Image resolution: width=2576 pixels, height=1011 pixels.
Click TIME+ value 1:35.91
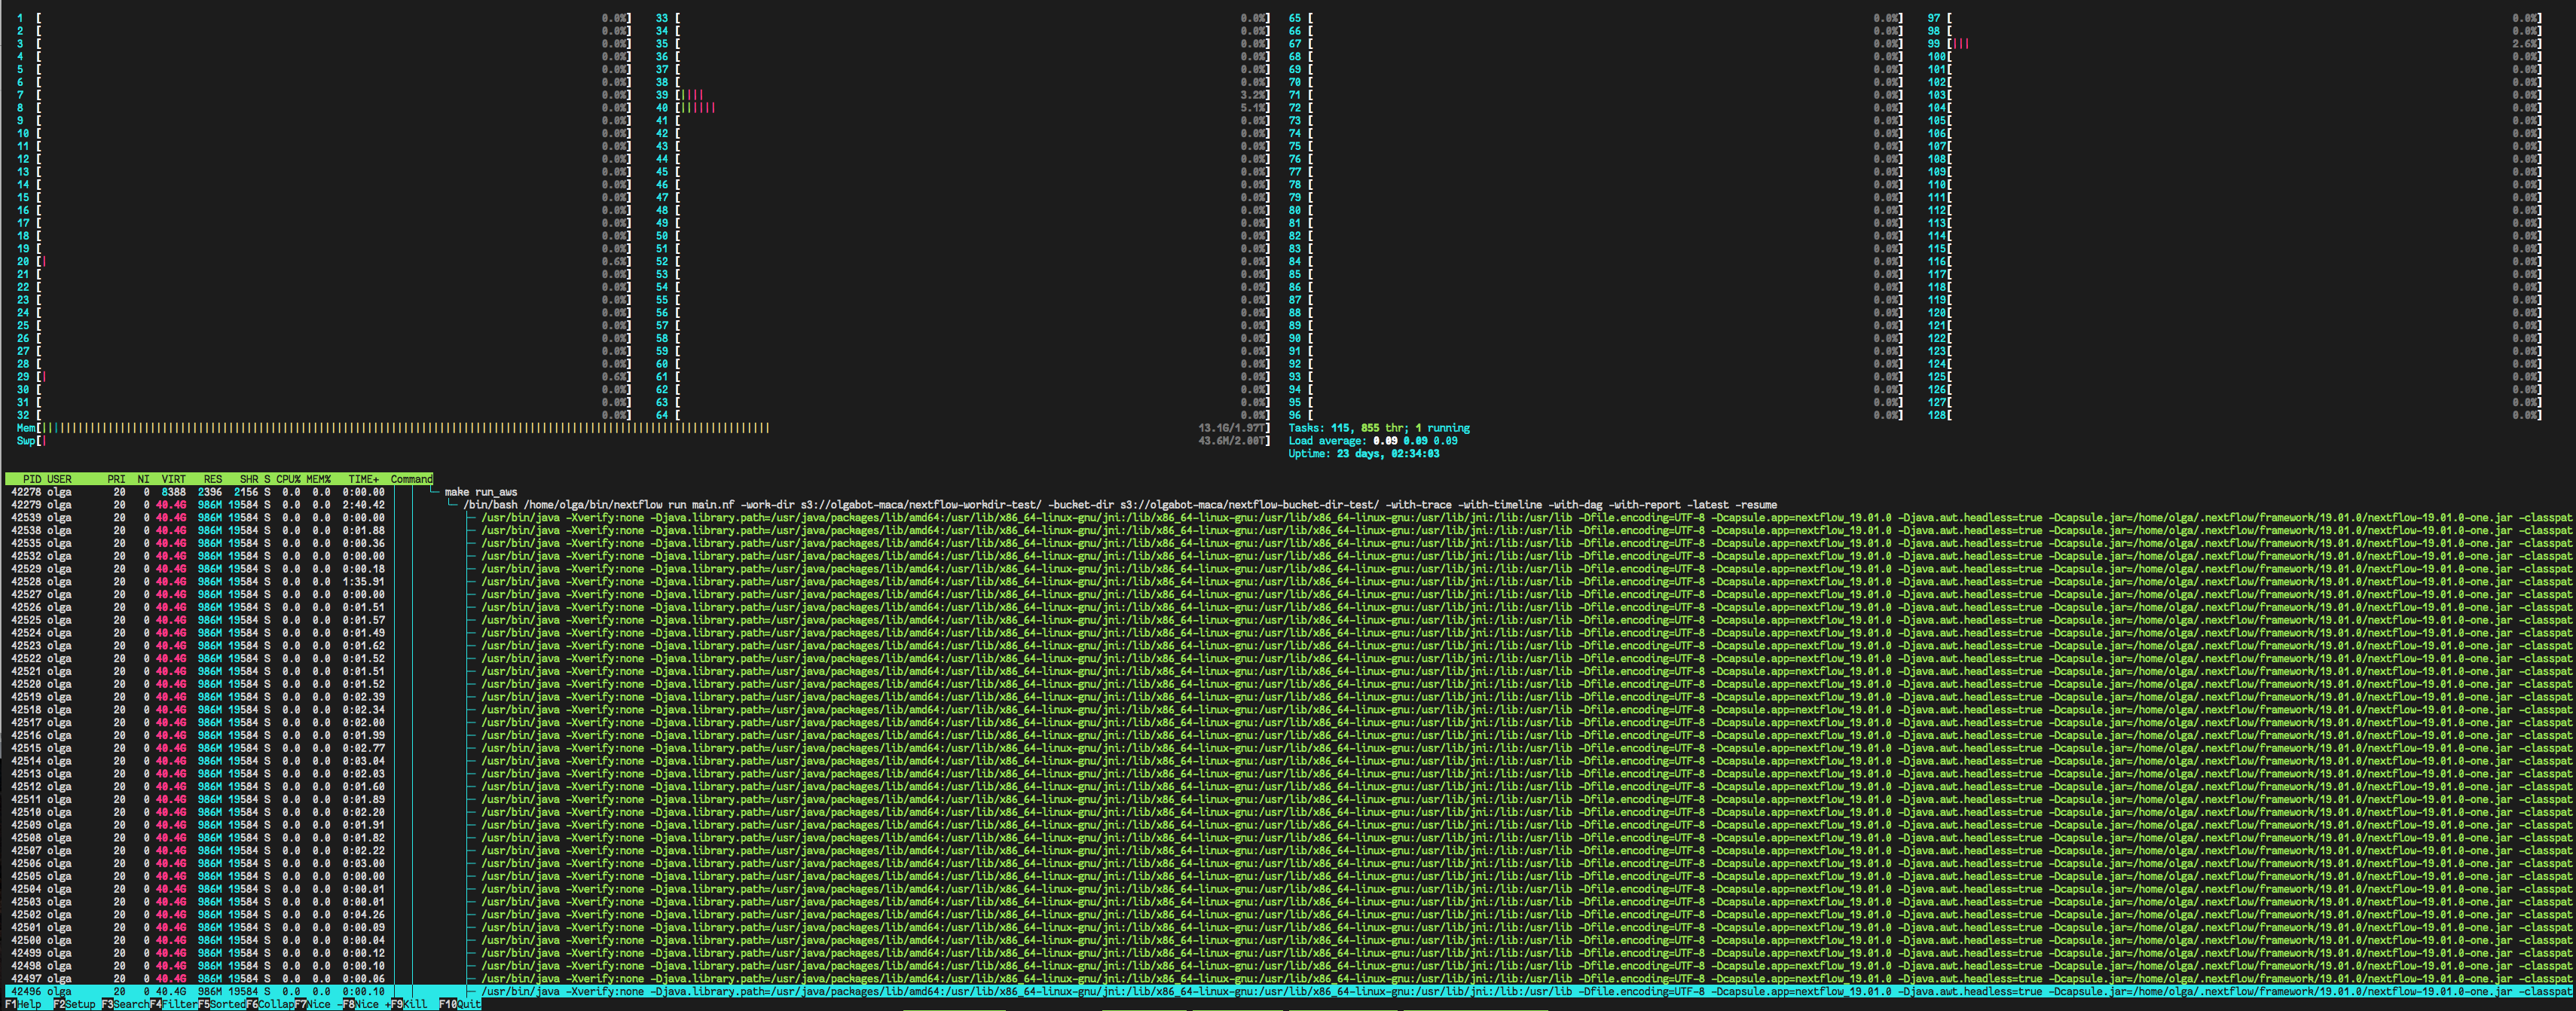[363, 582]
